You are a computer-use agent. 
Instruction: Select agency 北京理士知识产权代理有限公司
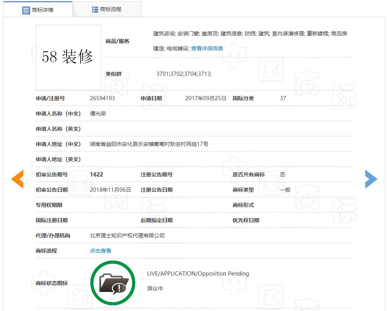(x=127, y=236)
